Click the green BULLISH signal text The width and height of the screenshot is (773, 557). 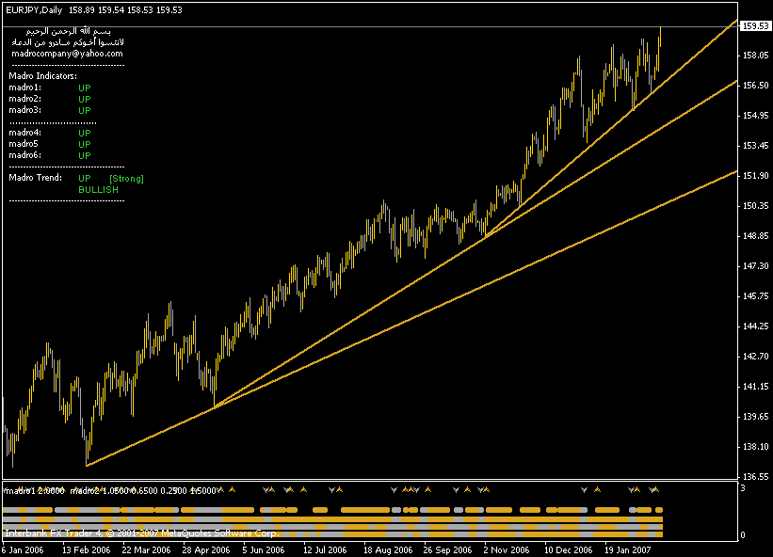[x=99, y=190]
